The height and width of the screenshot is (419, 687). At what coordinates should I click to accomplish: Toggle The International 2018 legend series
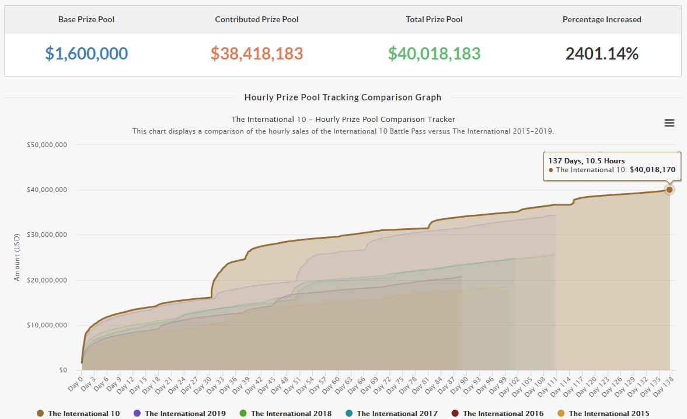point(285,413)
